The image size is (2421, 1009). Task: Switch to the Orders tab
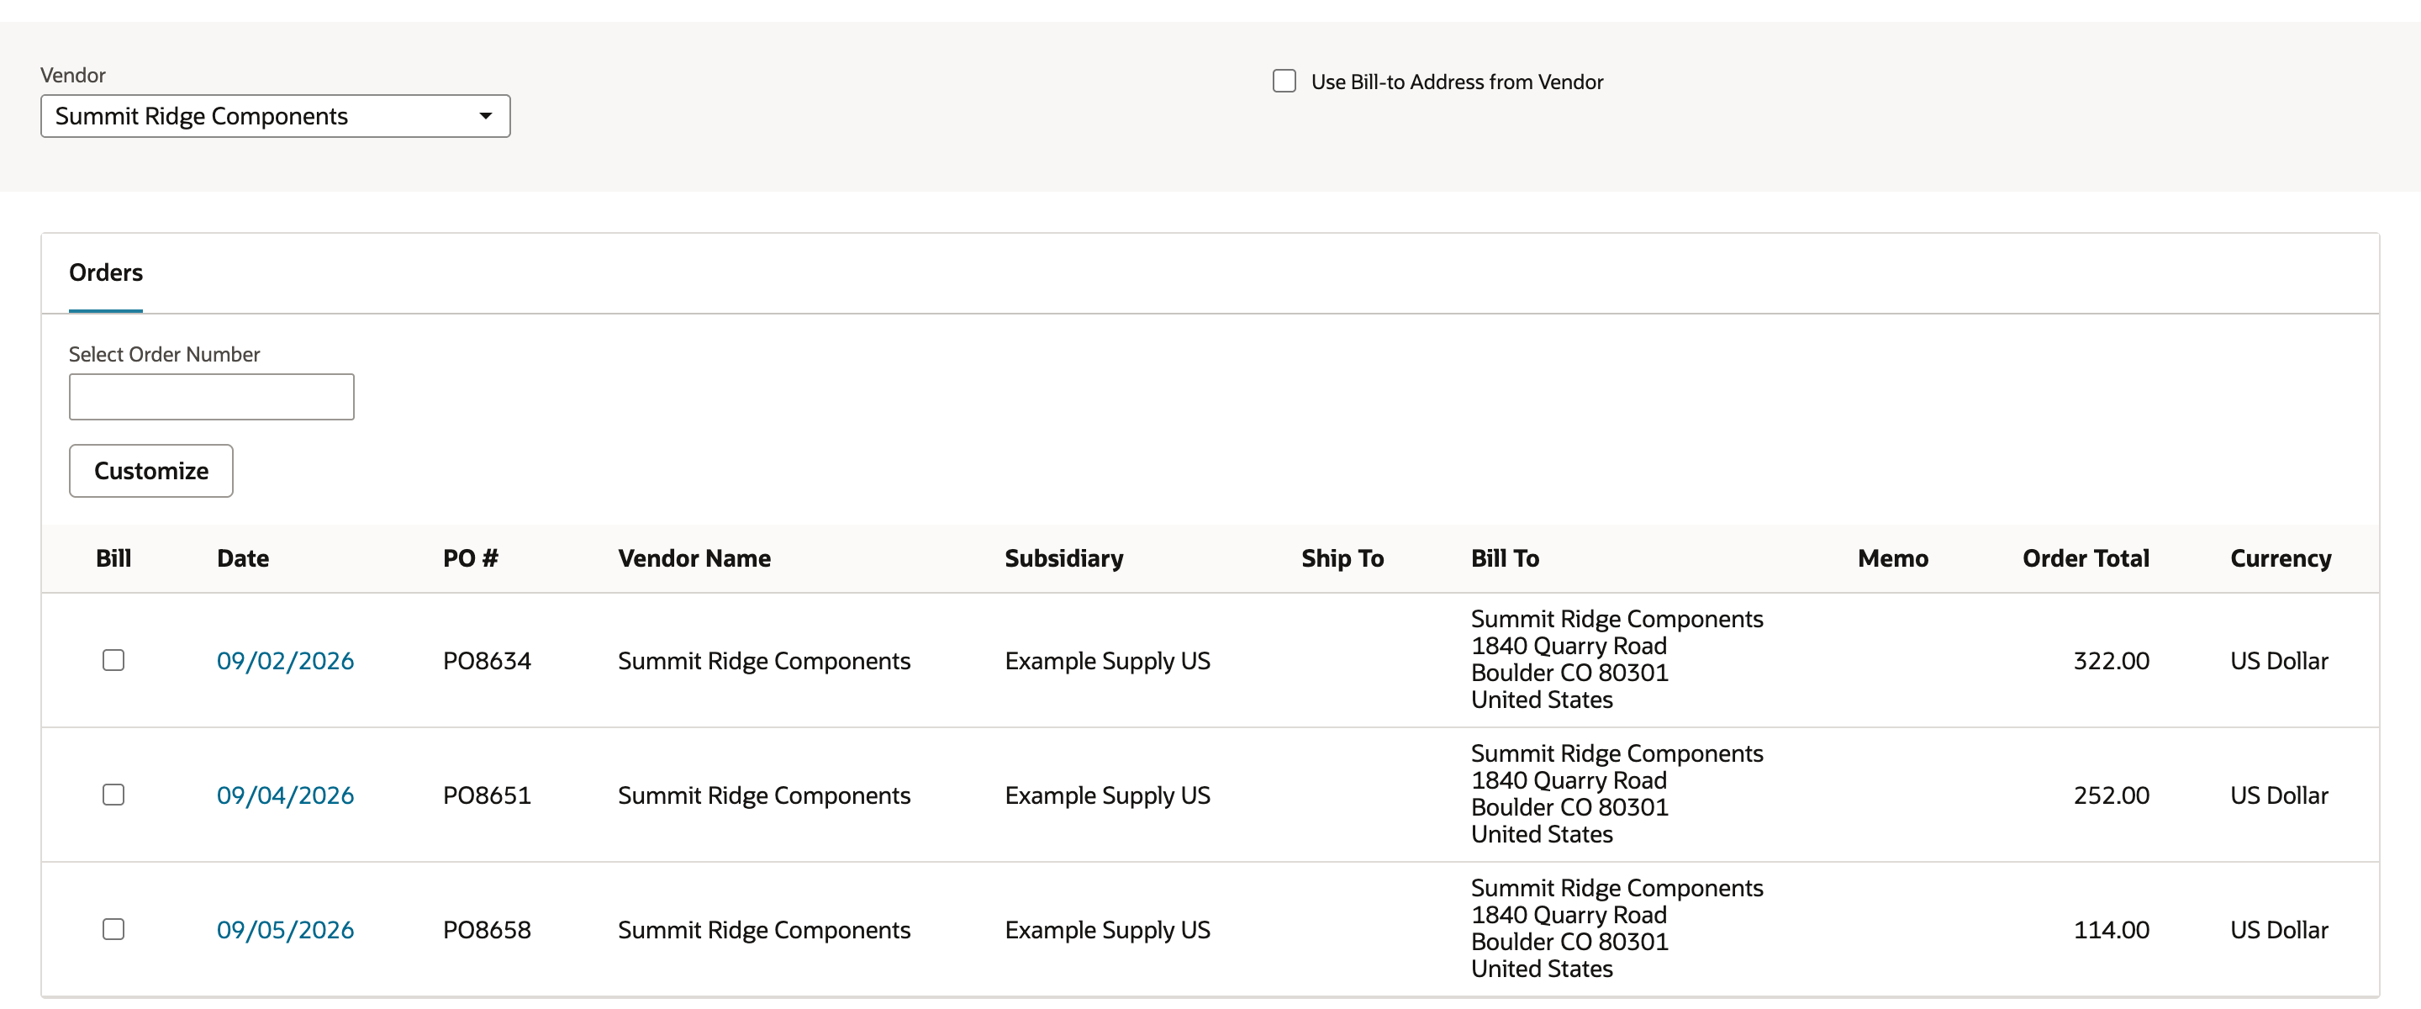pos(105,272)
